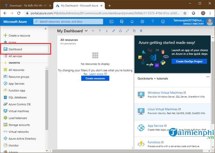The image size is (215, 153).
Task: Enter full screen dashboard view
Action: coord(127,31)
